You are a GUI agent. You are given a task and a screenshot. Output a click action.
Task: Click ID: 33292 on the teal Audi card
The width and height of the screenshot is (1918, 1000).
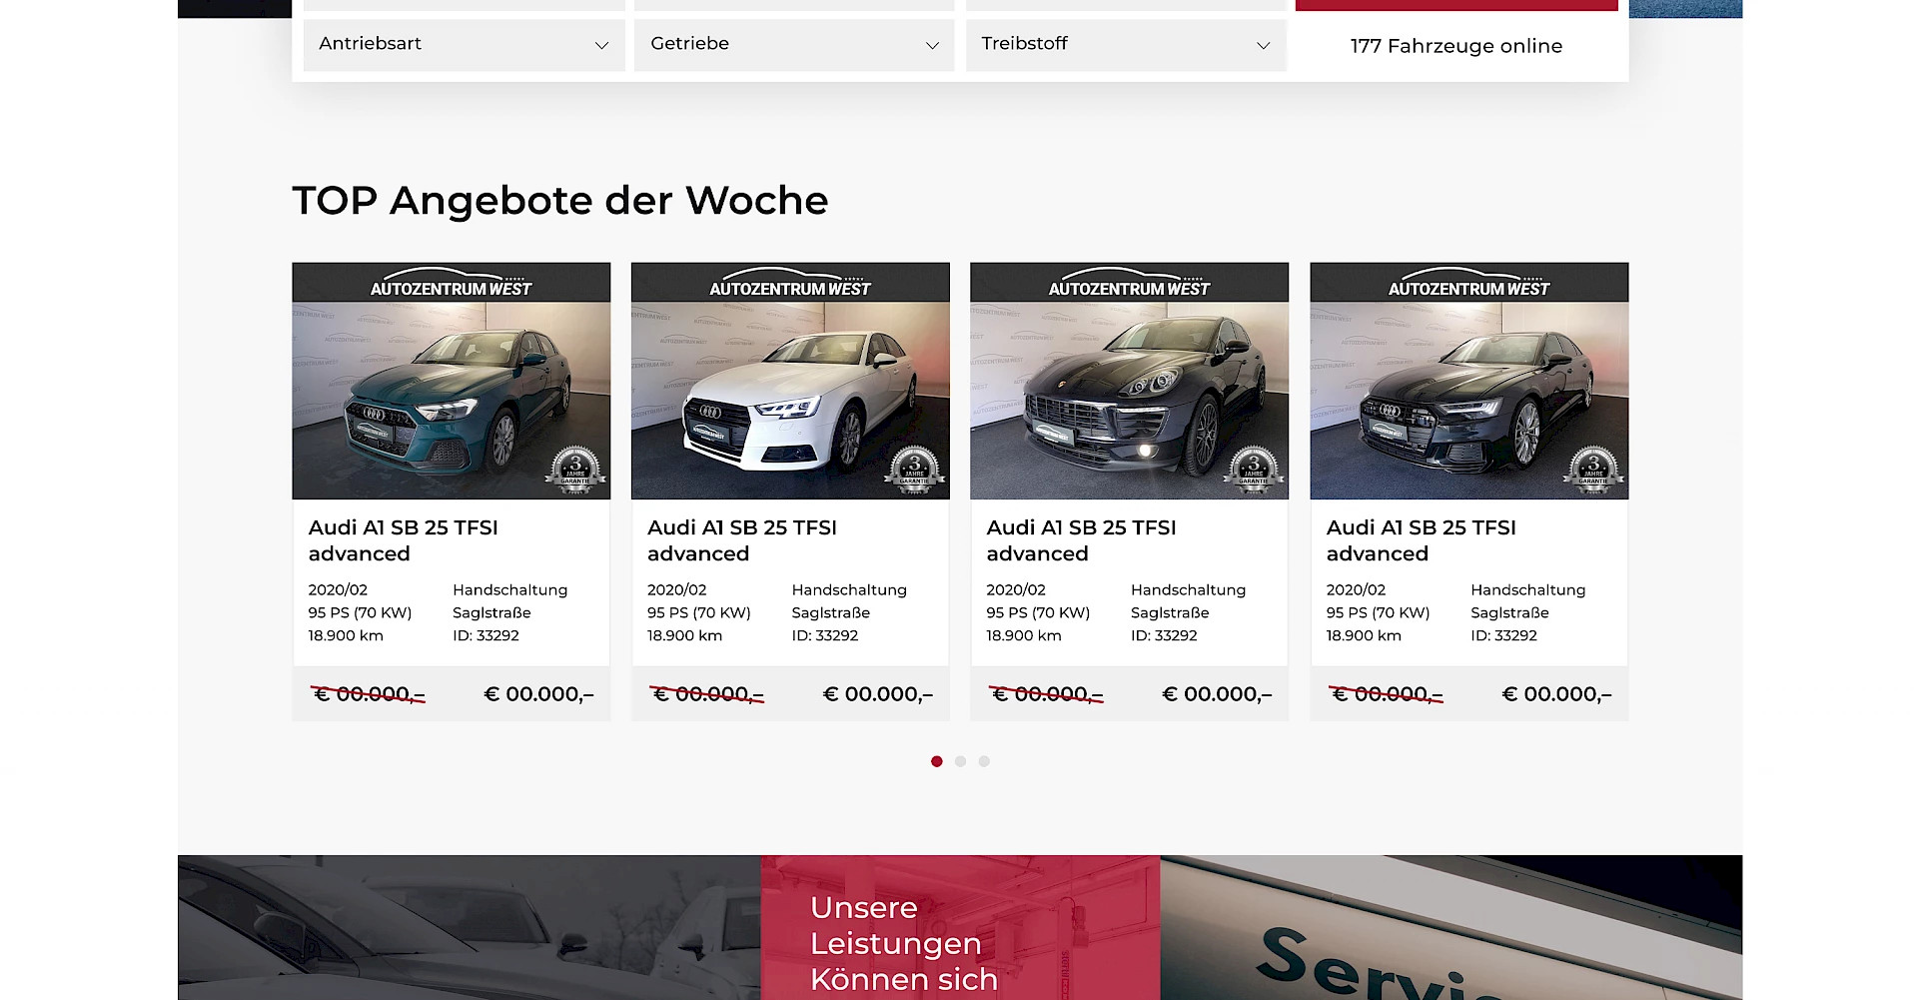[485, 635]
